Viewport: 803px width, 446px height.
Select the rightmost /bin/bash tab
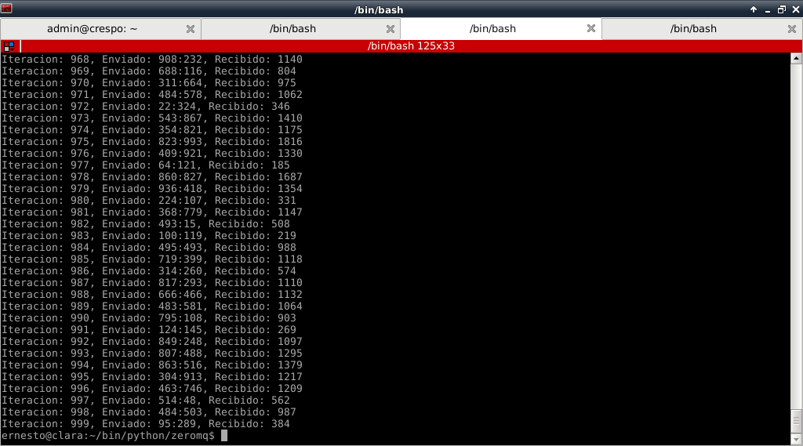(693, 29)
